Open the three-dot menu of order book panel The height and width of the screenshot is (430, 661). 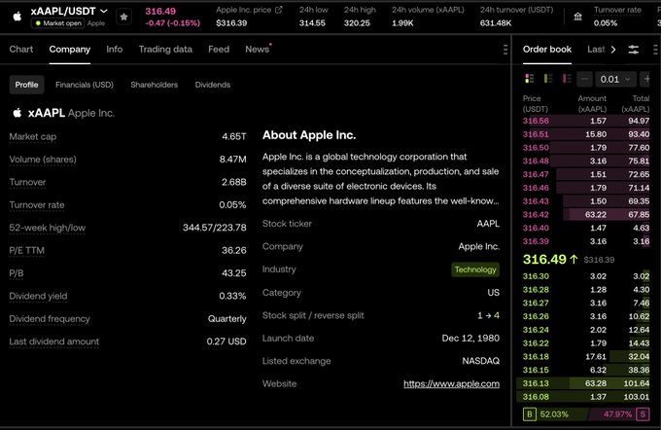point(655,50)
